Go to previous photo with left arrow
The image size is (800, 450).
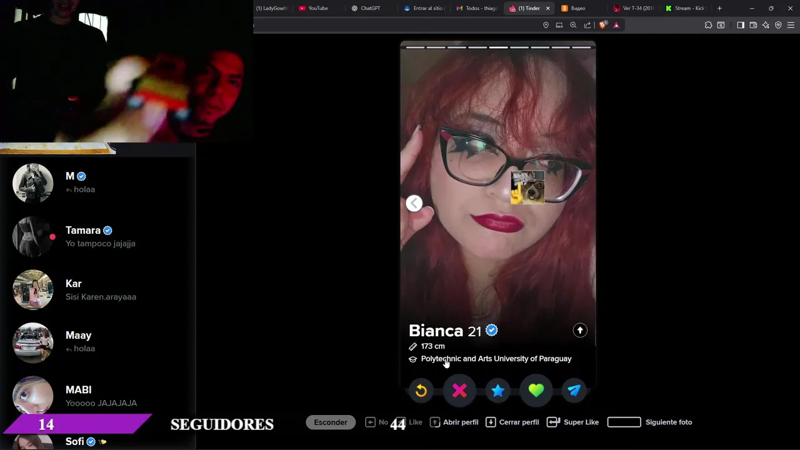click(x=414, y=203)
